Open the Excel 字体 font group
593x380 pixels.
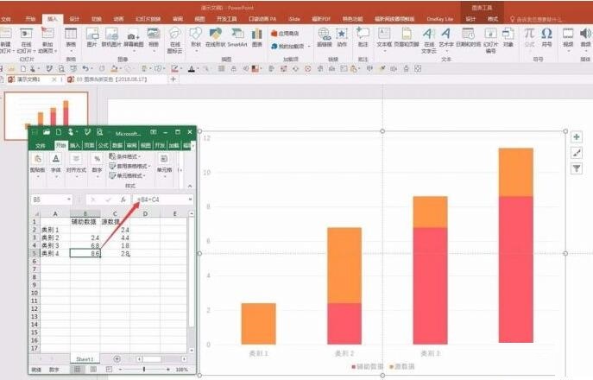click(x=56, y=166)
